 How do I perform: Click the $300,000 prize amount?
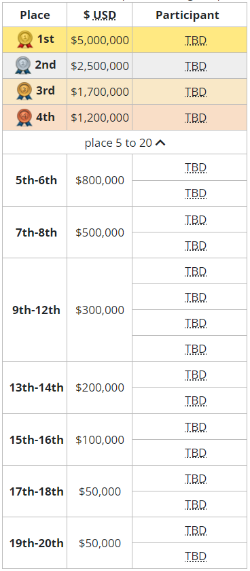100,310
